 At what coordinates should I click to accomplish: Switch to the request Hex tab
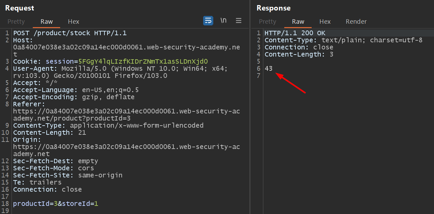[73, 21]
